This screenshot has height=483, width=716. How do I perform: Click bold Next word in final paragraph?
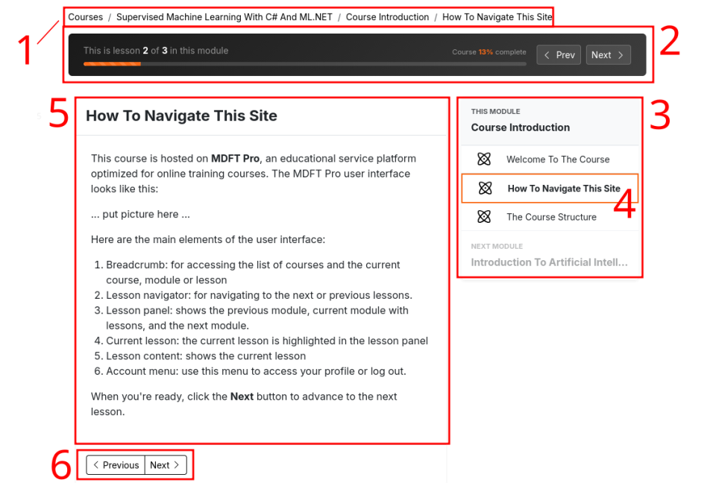coord(242,397)
